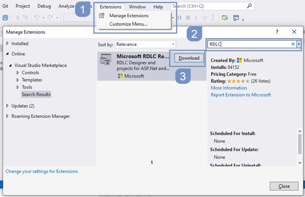Open the Help menu
Image resolution: width=305 pixels, height=197 pixels.
click(158, 7)
